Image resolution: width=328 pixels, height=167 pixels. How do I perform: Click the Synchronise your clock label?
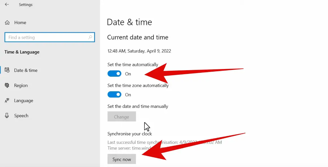click(130, 134)
